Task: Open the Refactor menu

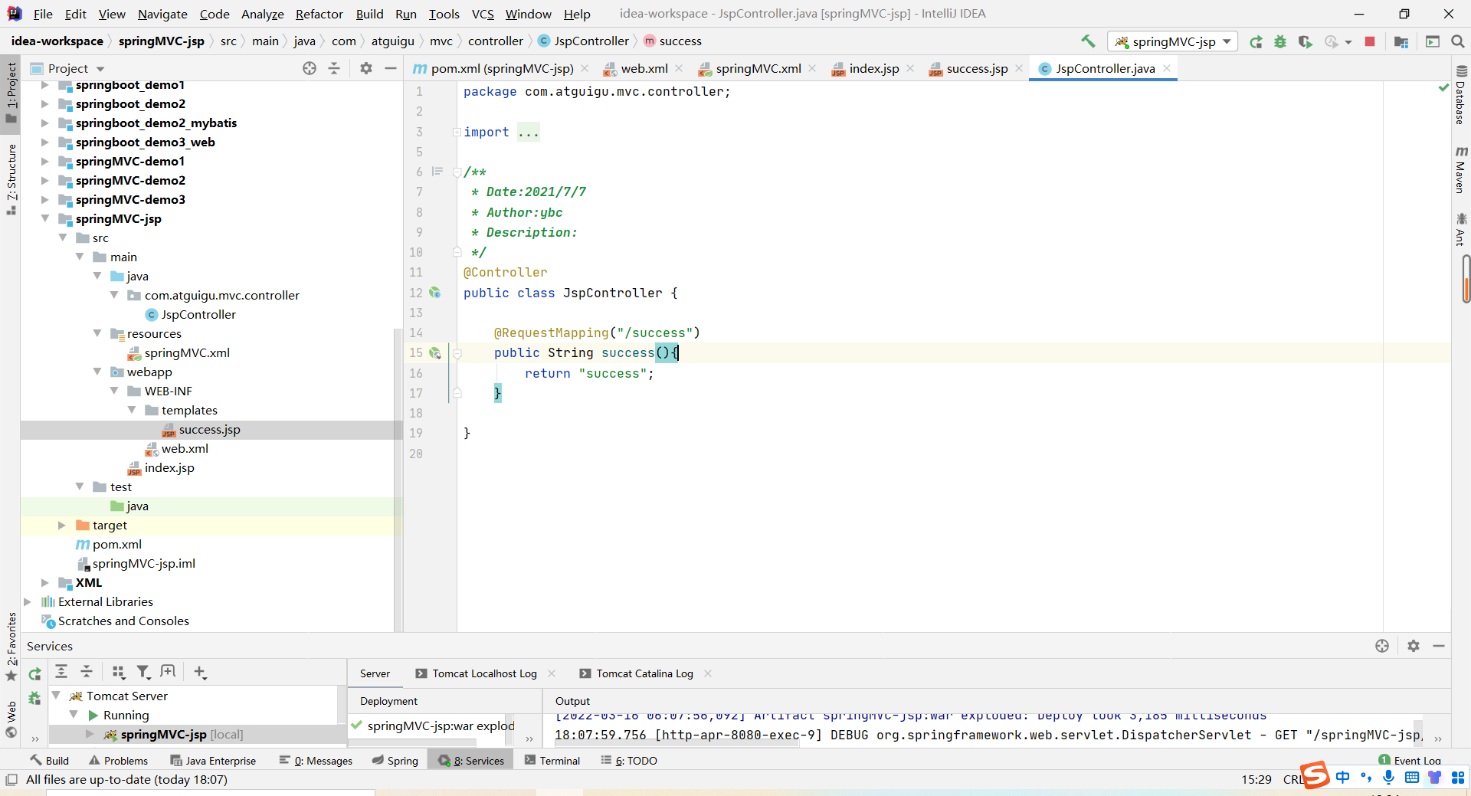Action: point(319,14)
